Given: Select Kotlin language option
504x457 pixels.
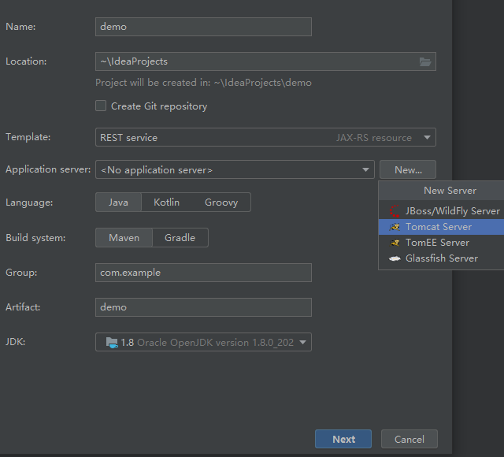Looking at the screenshot, I should click(x=166, y=202).
